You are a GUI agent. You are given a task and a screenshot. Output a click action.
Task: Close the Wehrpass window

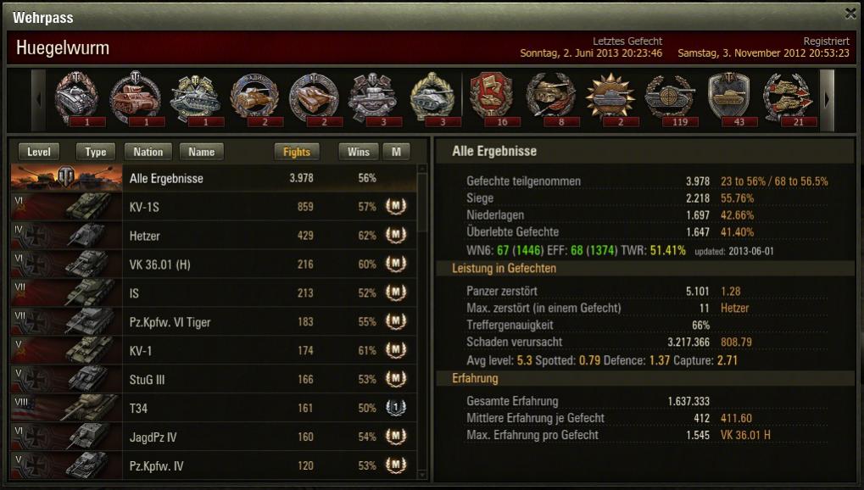click(850, 14)
